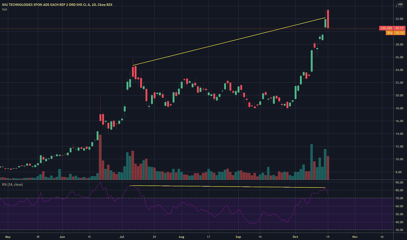
Task: Open the USD currency selector
Action: click(400, 4)
